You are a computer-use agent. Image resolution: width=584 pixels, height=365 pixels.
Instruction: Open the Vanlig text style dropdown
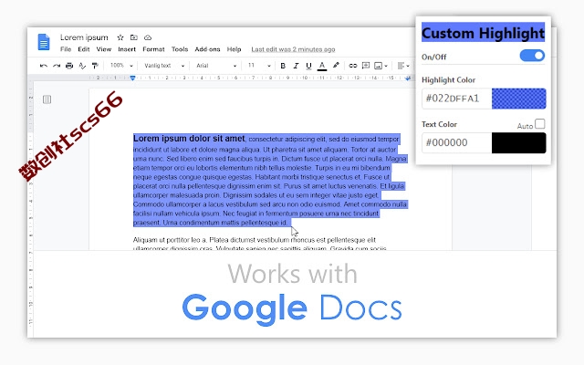coord(164,66)
